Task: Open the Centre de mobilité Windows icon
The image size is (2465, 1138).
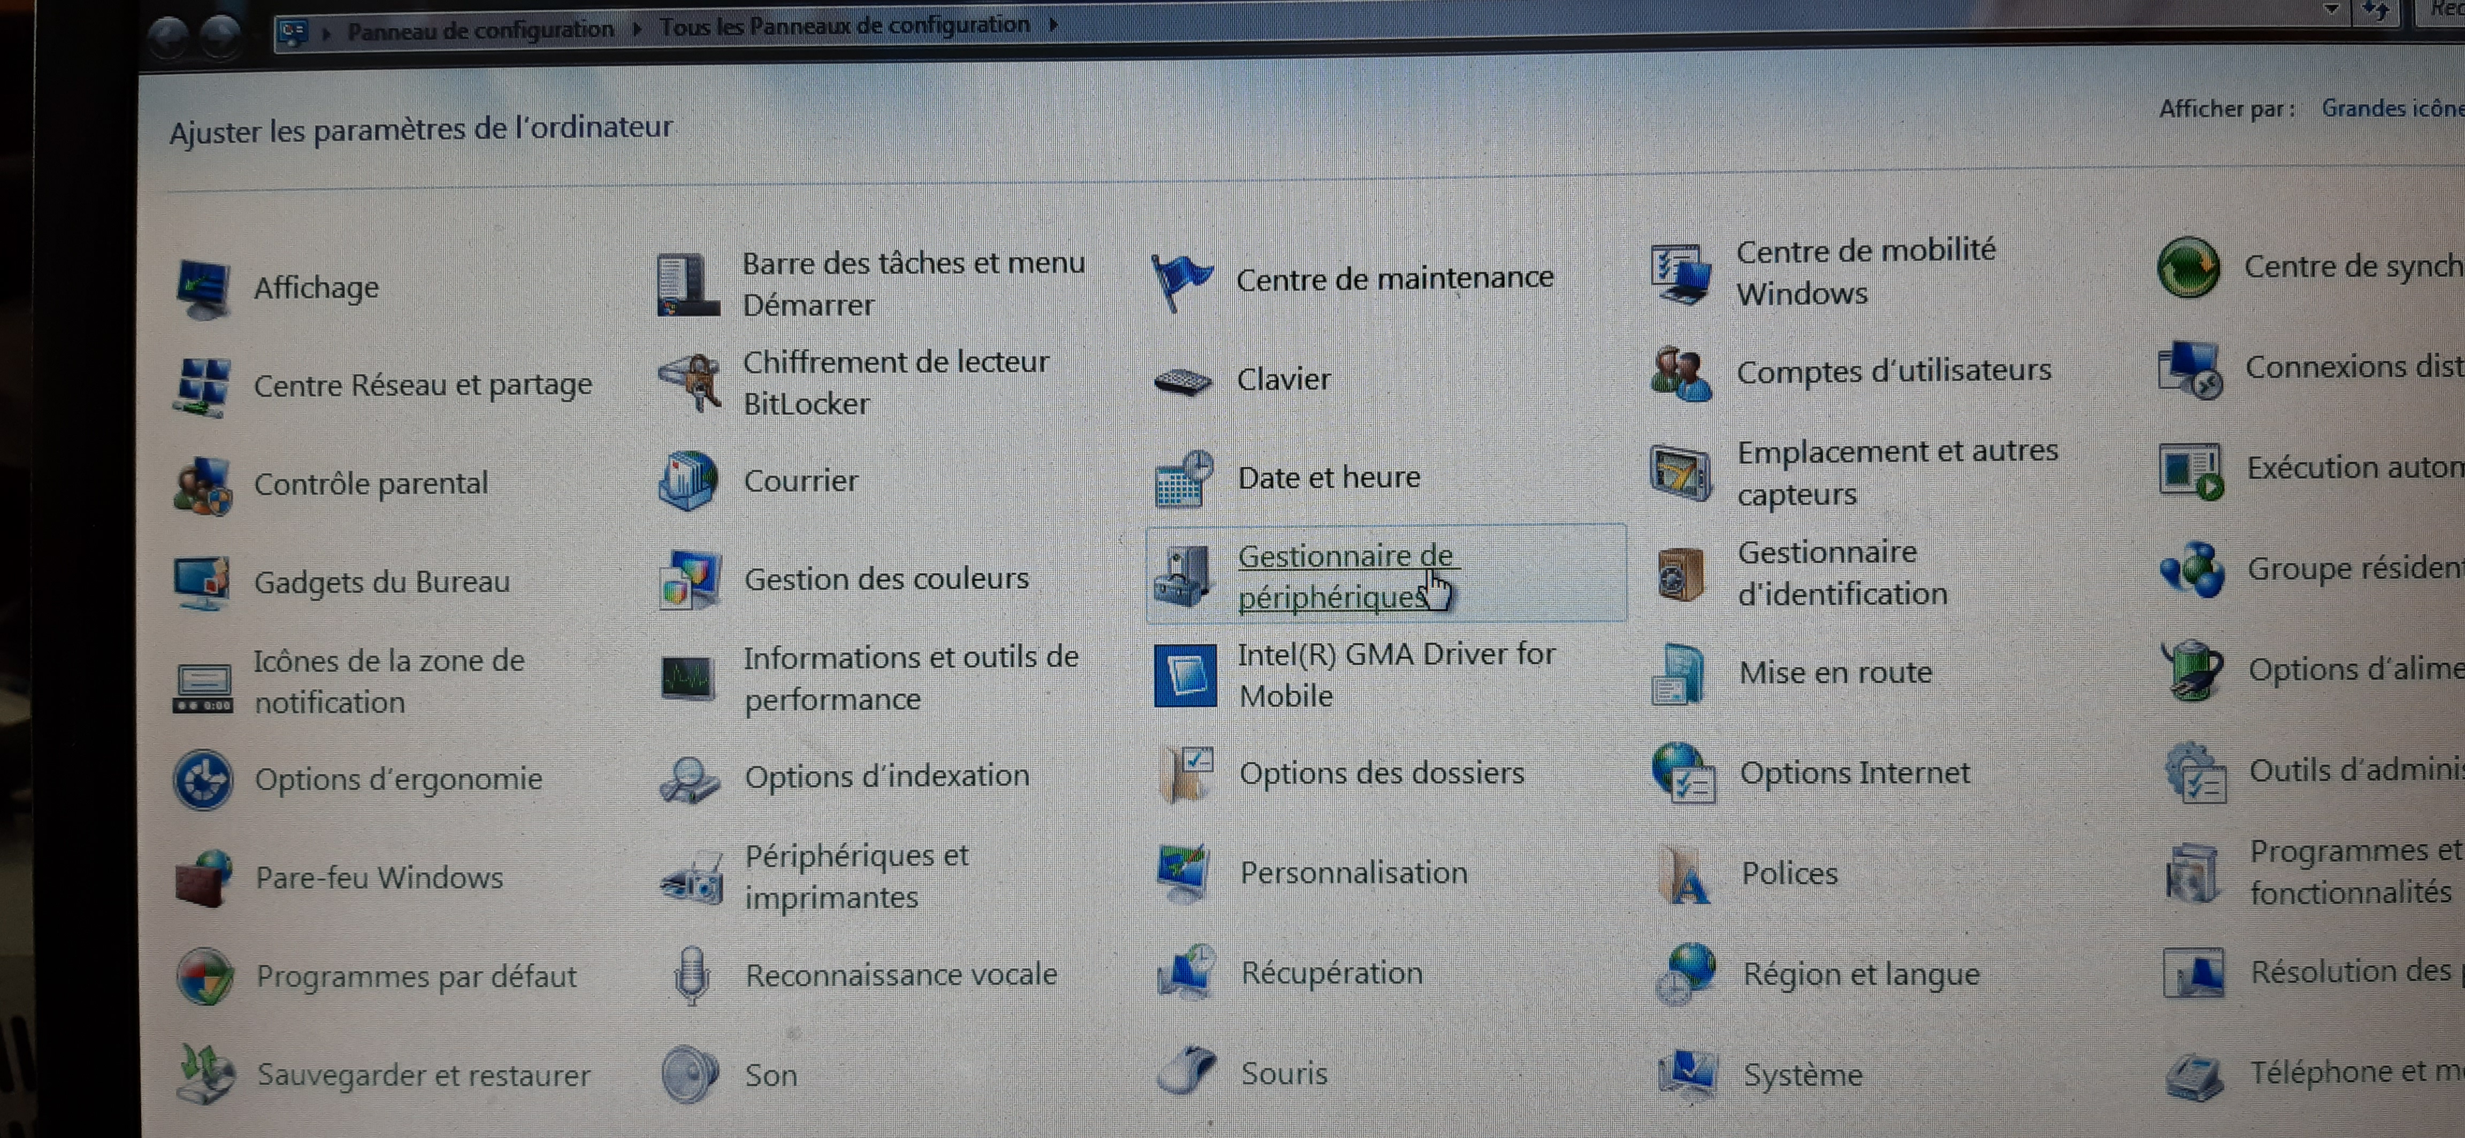Action: pos(1680,273)
